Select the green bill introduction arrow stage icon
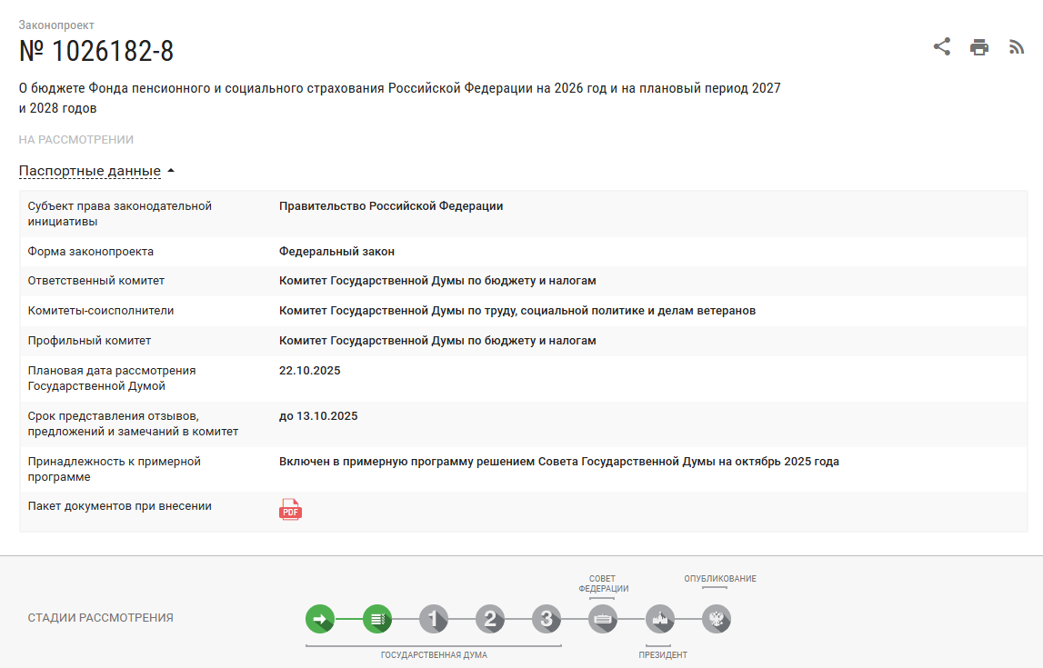This screenshot has height=668, width=1043. pyautogui.click(x=320, y=619)
